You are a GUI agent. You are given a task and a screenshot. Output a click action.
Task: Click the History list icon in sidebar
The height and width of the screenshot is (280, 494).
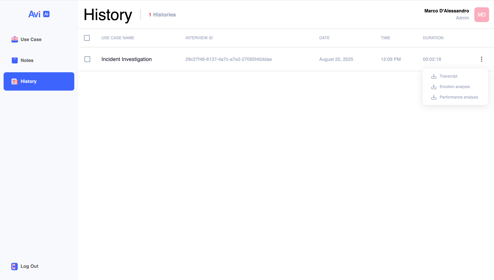click(x=15, y=82)
